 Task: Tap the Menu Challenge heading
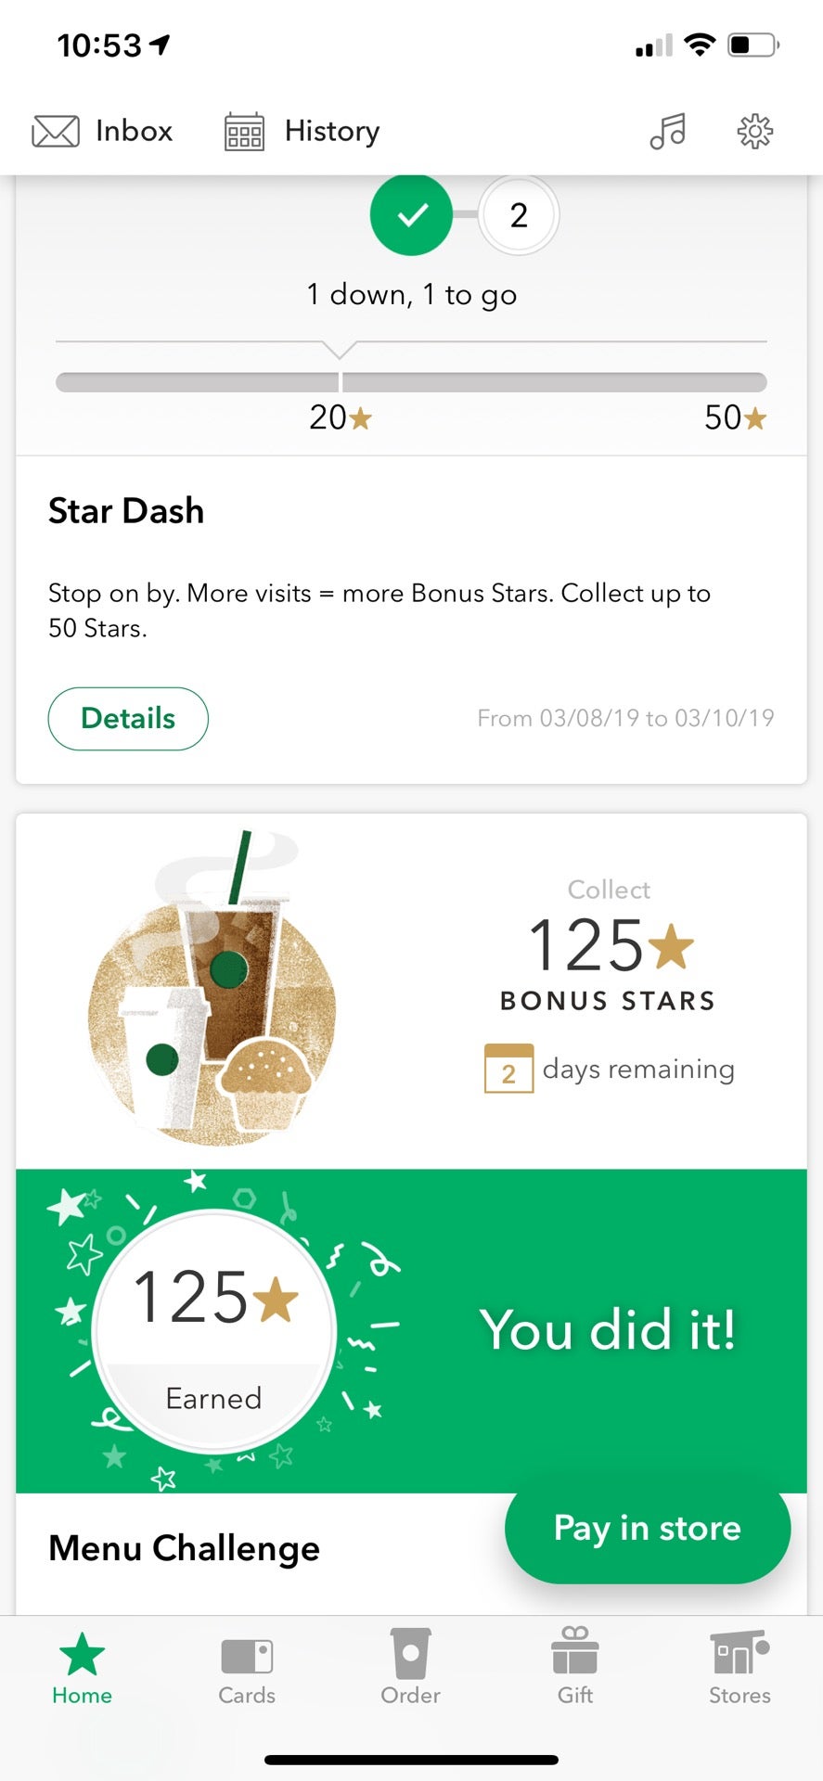184,1547
